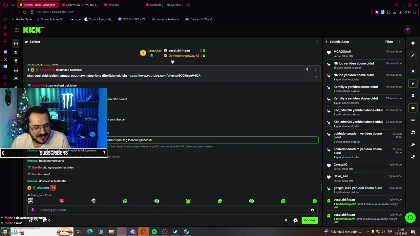Open the stream broadcast icon in left sidebar
Screen dimensions: 420x236
tap(16, 43)
